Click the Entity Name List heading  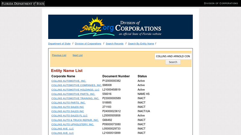coord(67,71)
